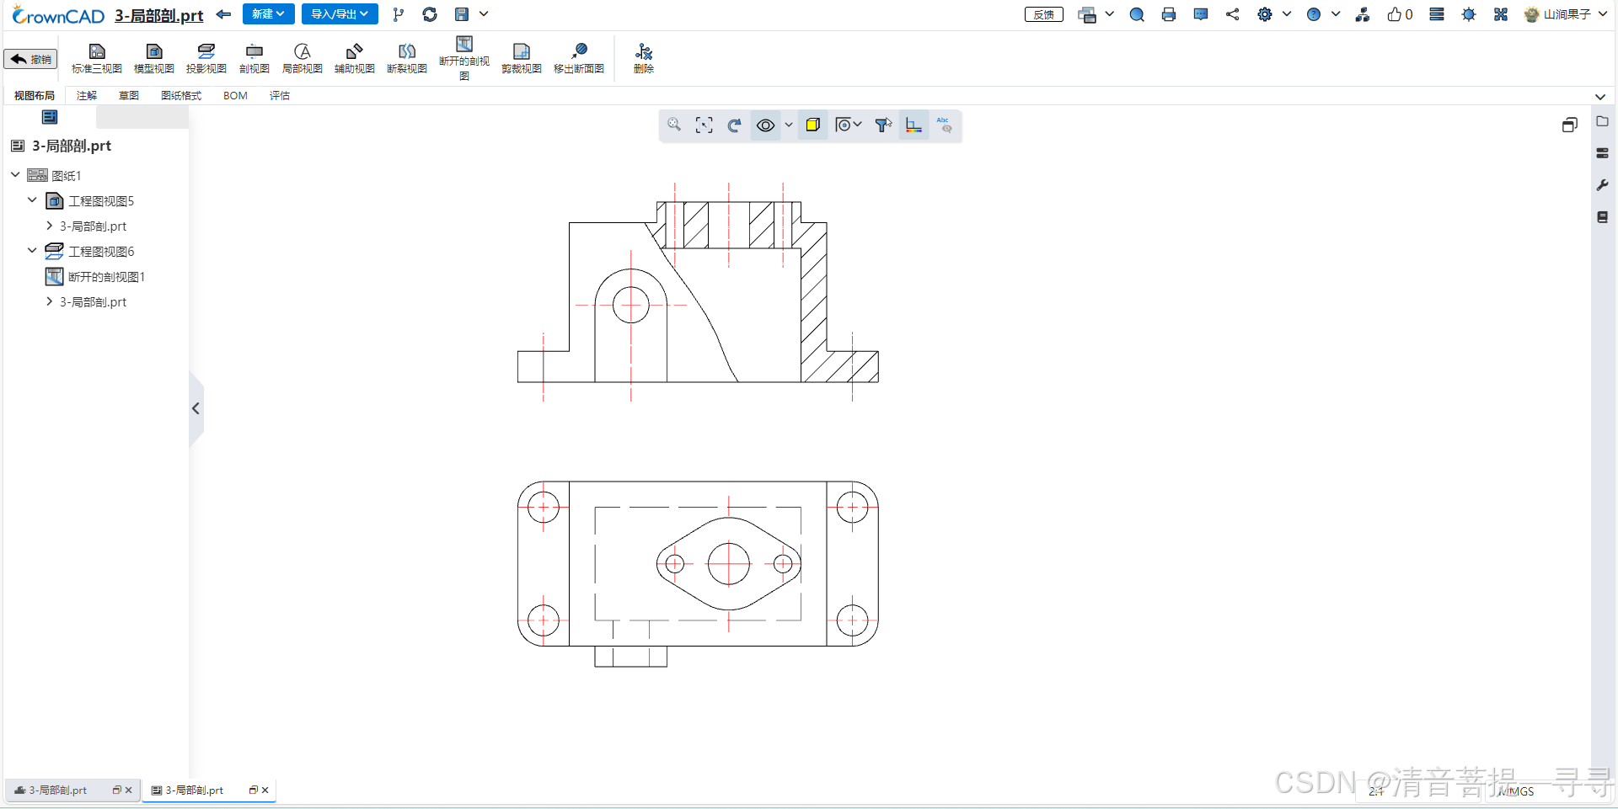This screenshot has height=809, width=1618.
Task: Click the structure hierarchy icon
Action: 1363,14
